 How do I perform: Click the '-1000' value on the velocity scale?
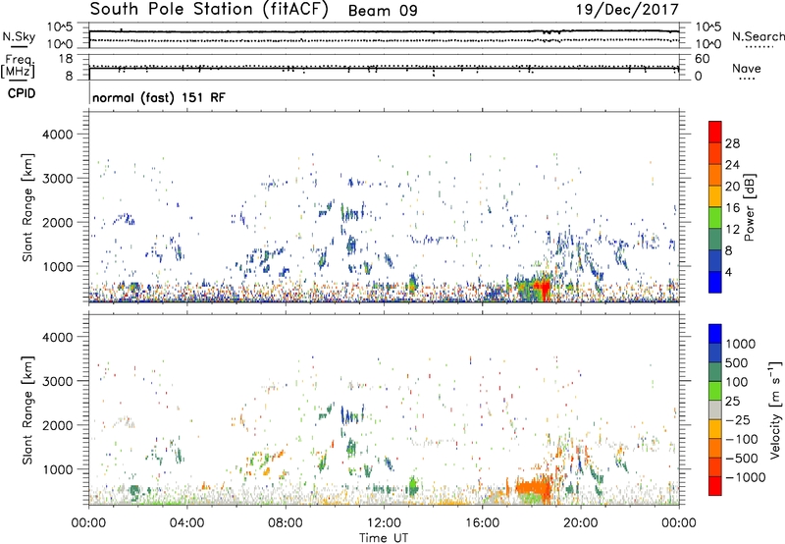(746, 477)
